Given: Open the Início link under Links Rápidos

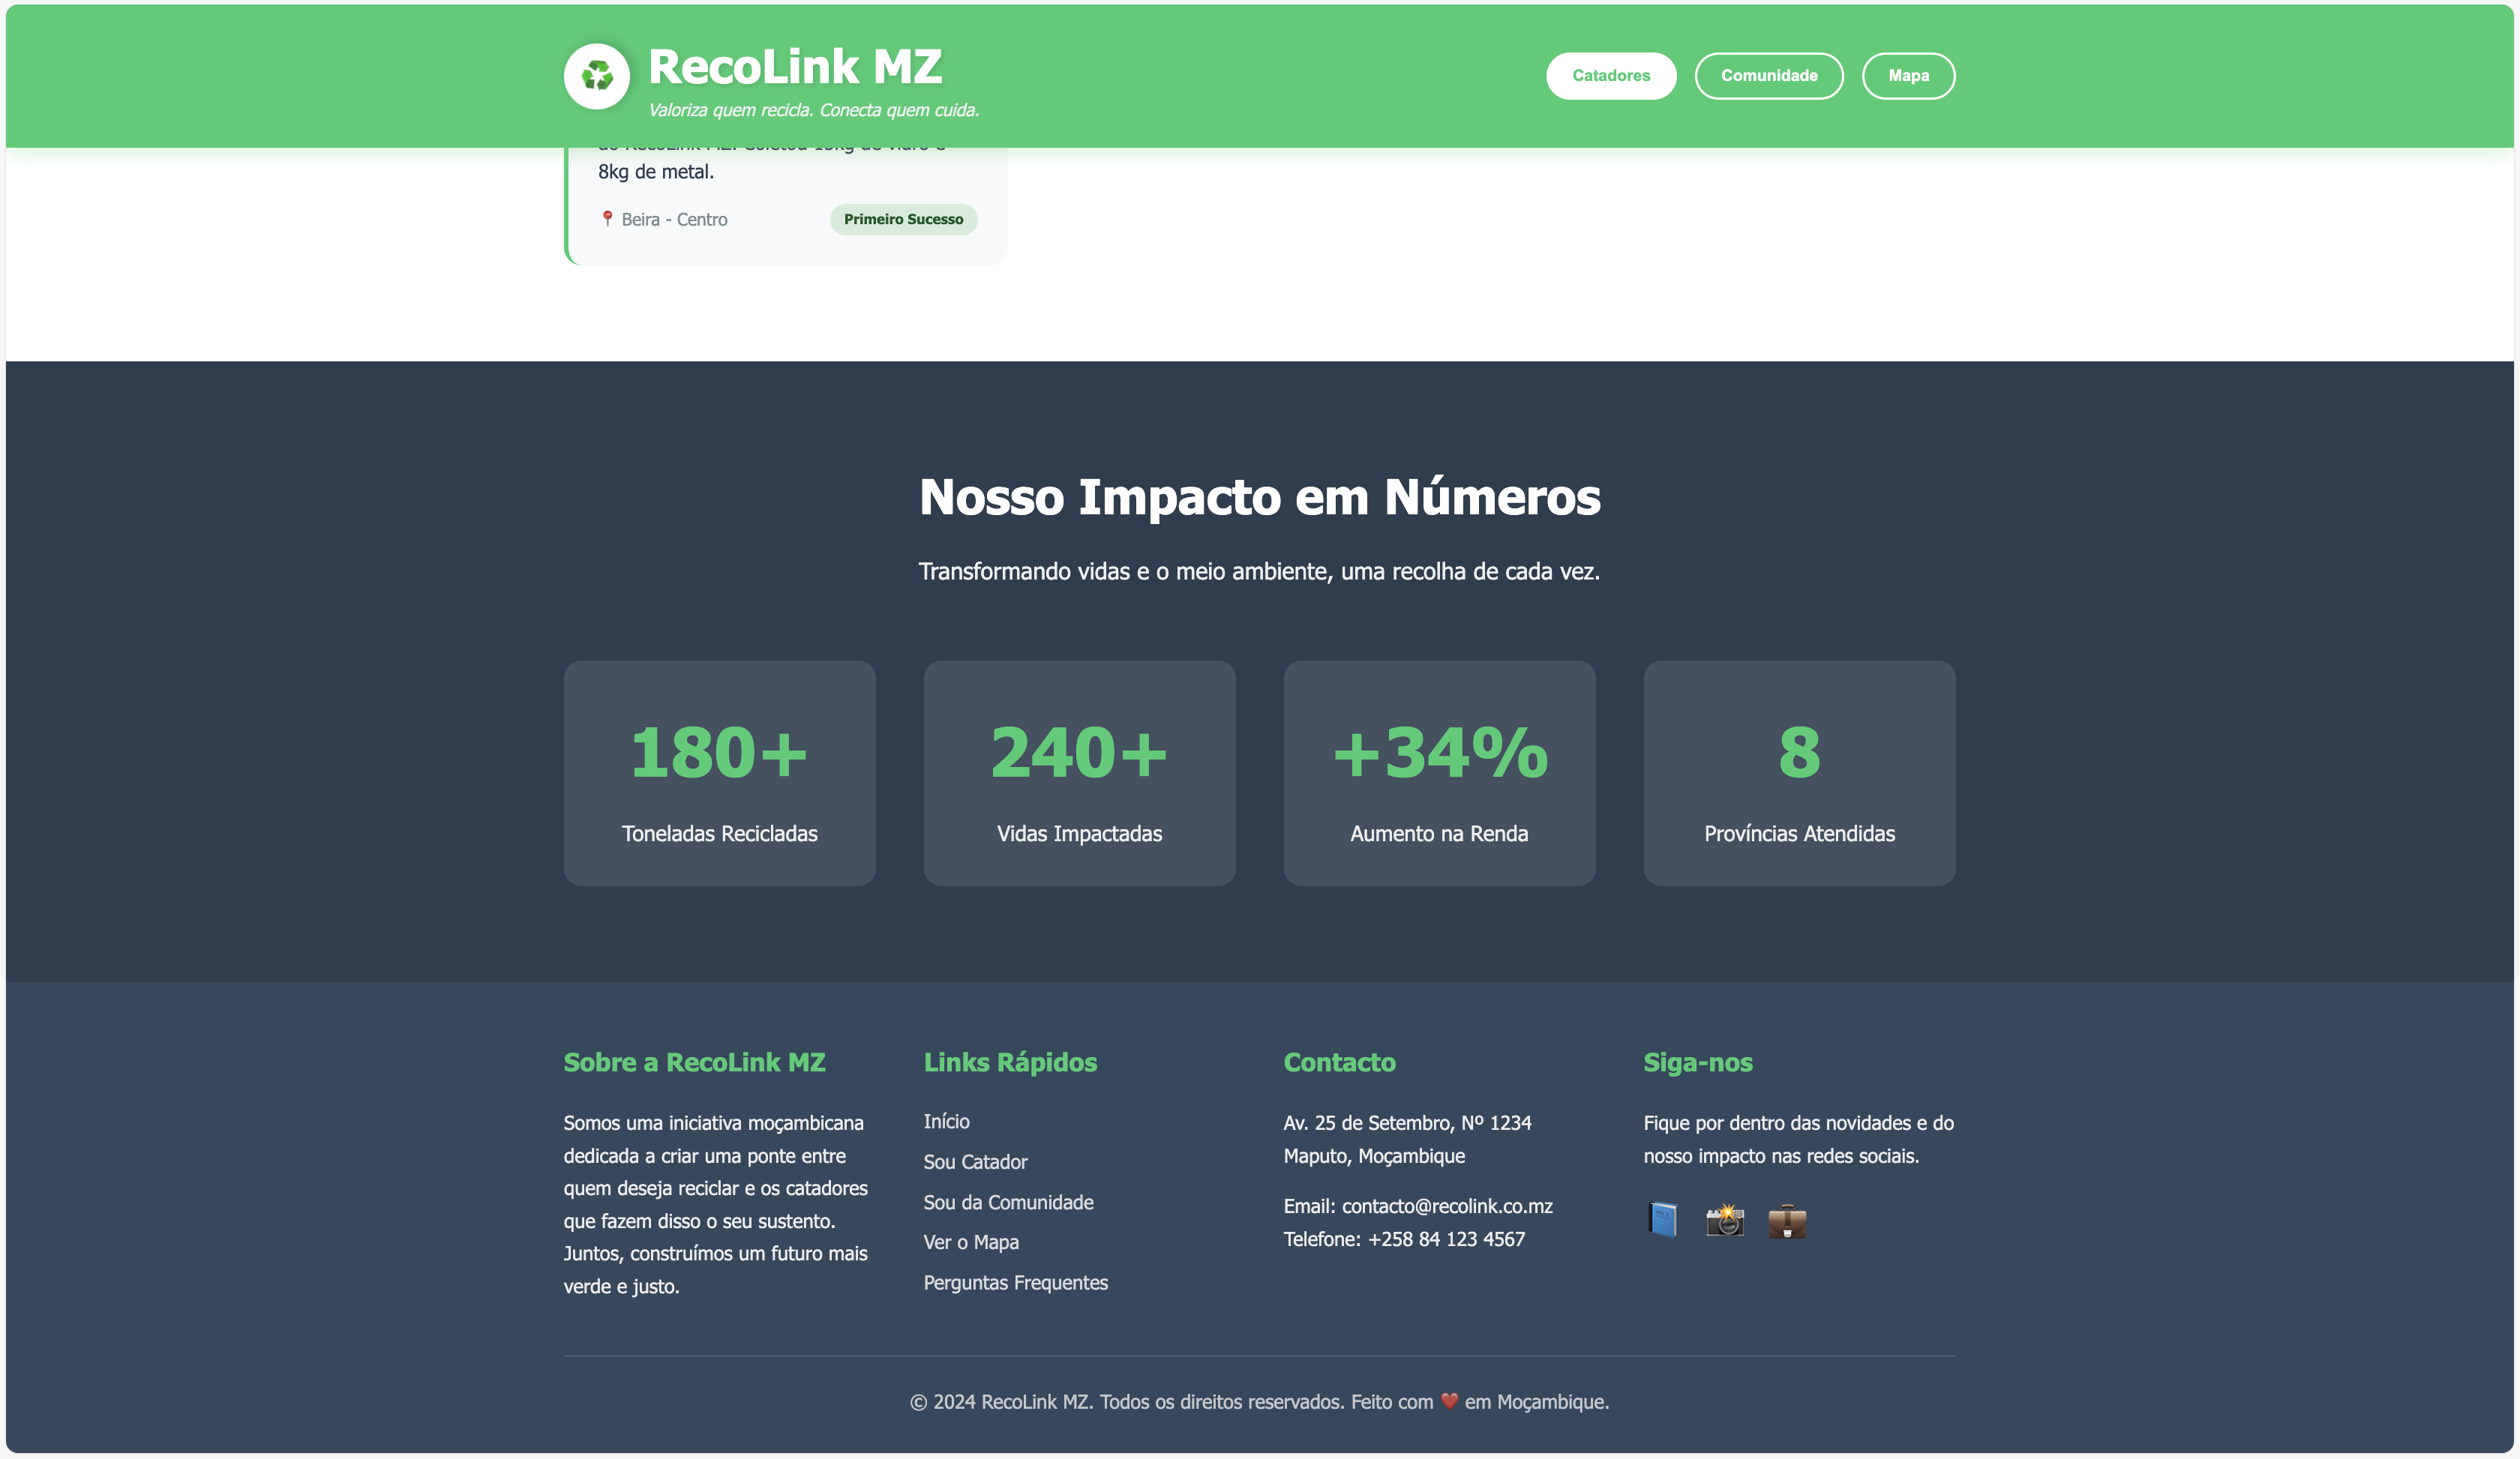Looking at the screenshot, I should point(946,1121).
